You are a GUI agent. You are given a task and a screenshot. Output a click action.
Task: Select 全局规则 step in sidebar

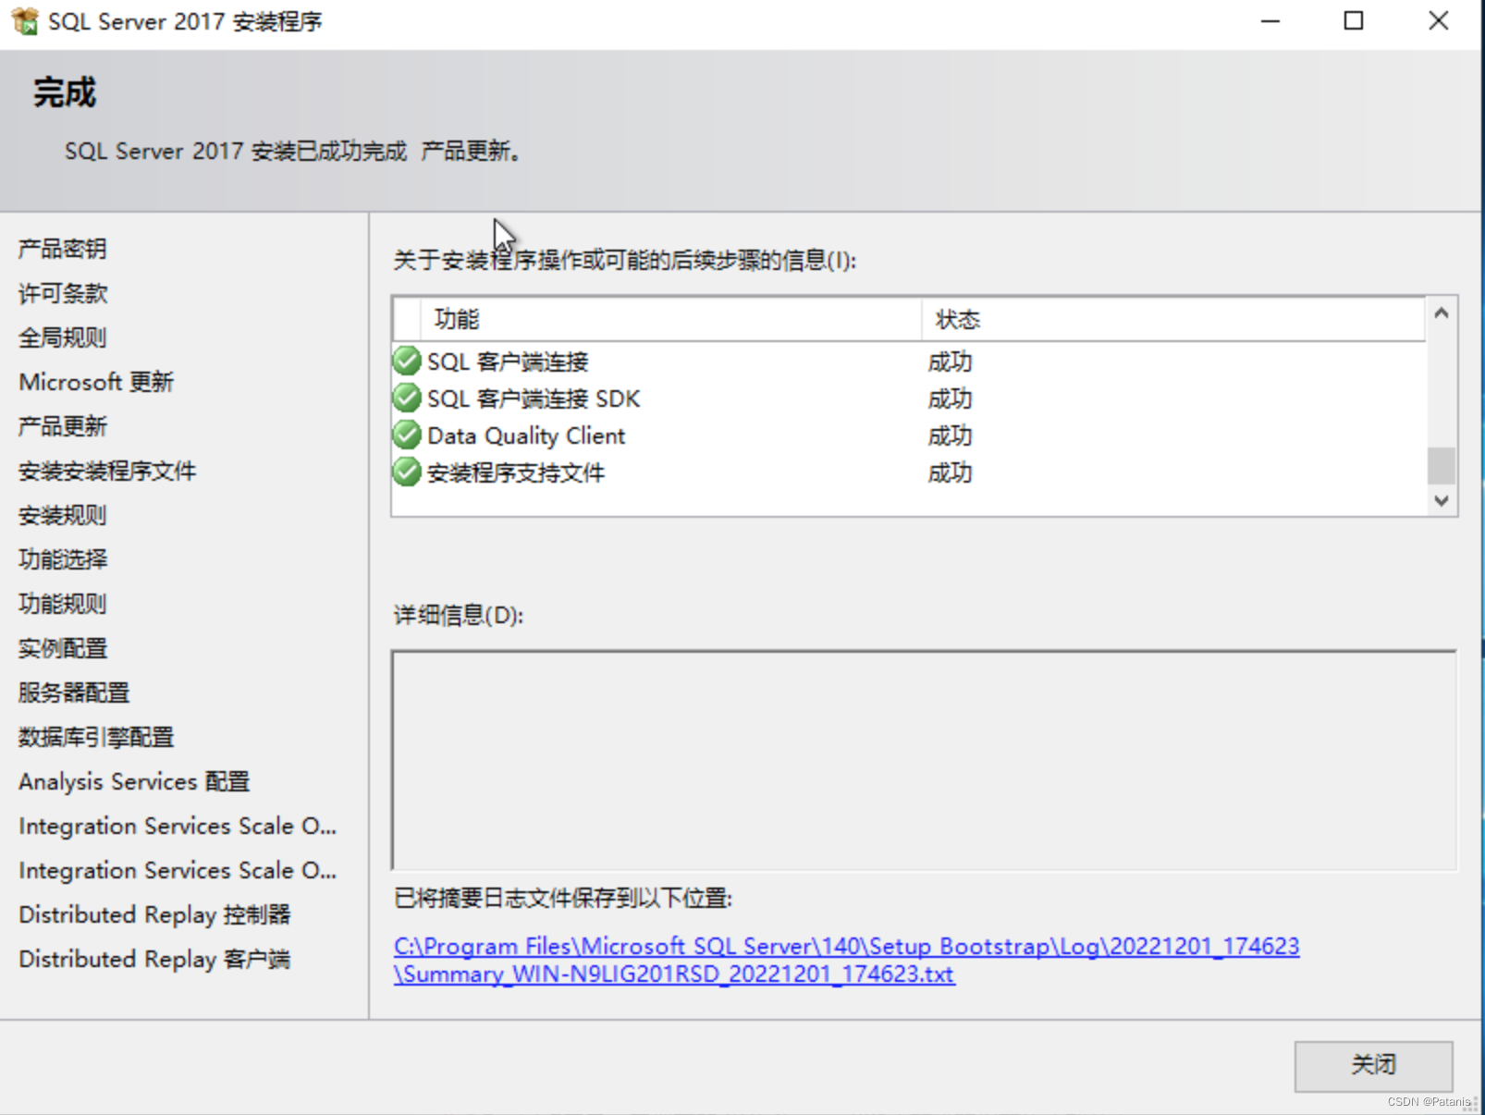coord(63,337)
